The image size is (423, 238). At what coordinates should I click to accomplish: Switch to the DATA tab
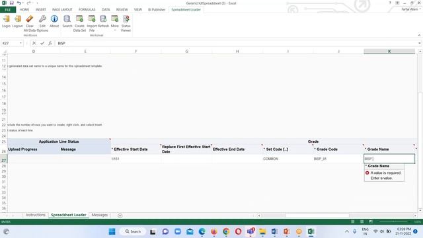[x=106, y=10]
